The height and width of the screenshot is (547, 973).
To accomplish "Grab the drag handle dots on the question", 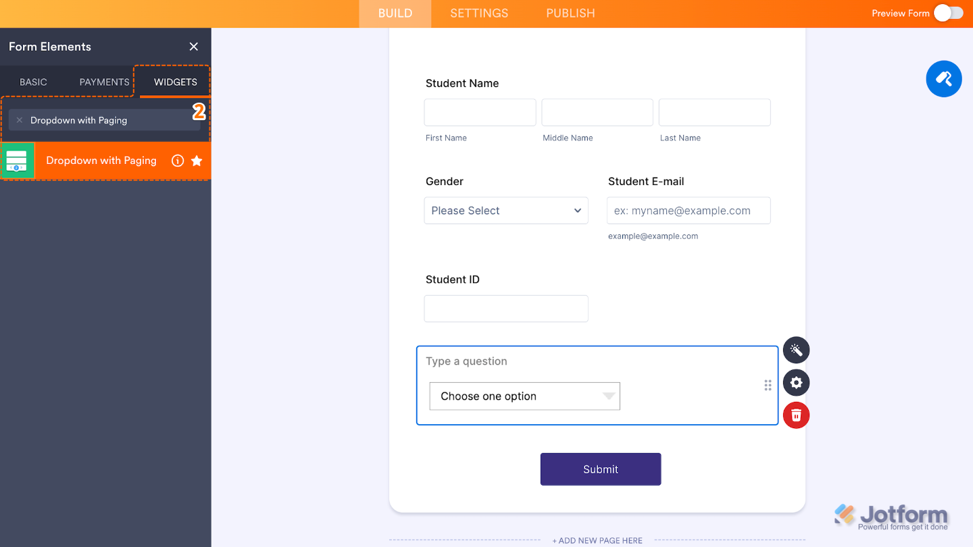I will coord(768,385).
